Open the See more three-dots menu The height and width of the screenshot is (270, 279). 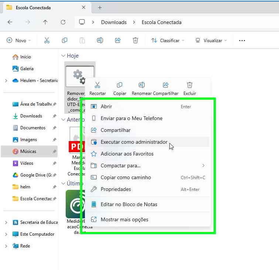242,41
